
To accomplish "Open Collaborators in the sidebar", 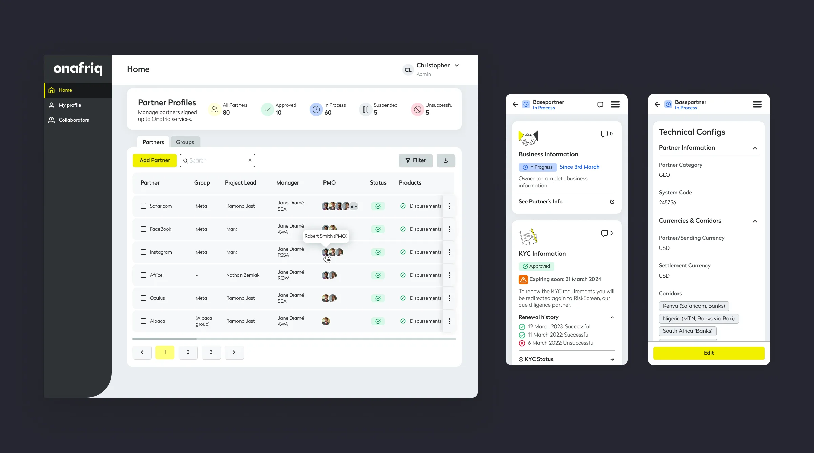I will (x=78, y=120).
